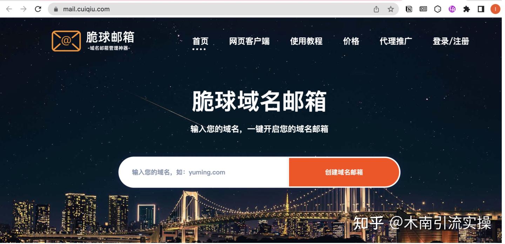This screenshot has height=244, width=505.
Task: Open the Chrome profile avatar
Action: pos(495,9)
